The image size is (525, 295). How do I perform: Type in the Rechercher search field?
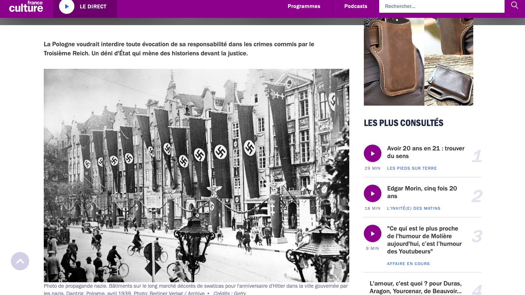pos(441,6)
